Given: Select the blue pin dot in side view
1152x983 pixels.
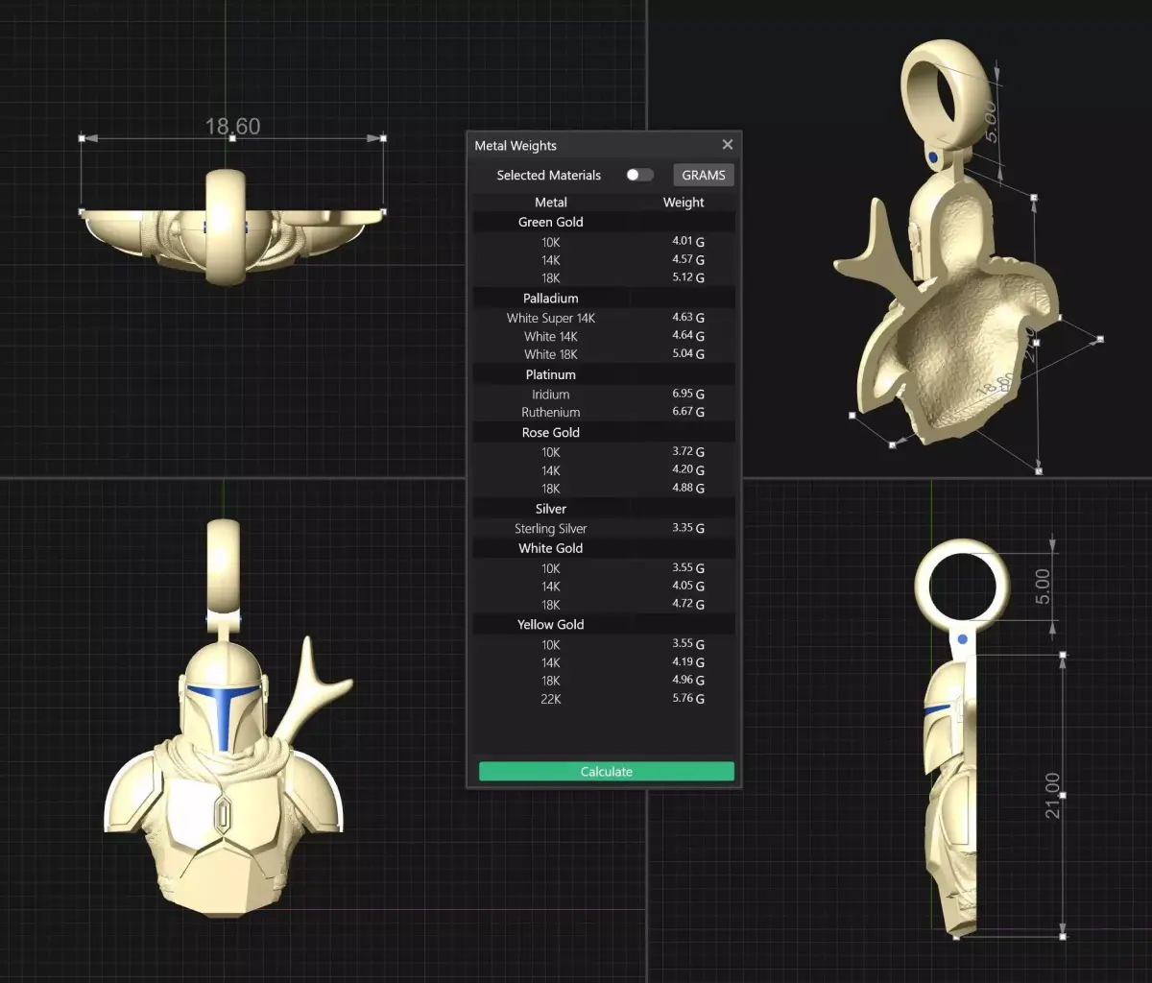Looking at the screenshot, I should click(x=962, y=639).
